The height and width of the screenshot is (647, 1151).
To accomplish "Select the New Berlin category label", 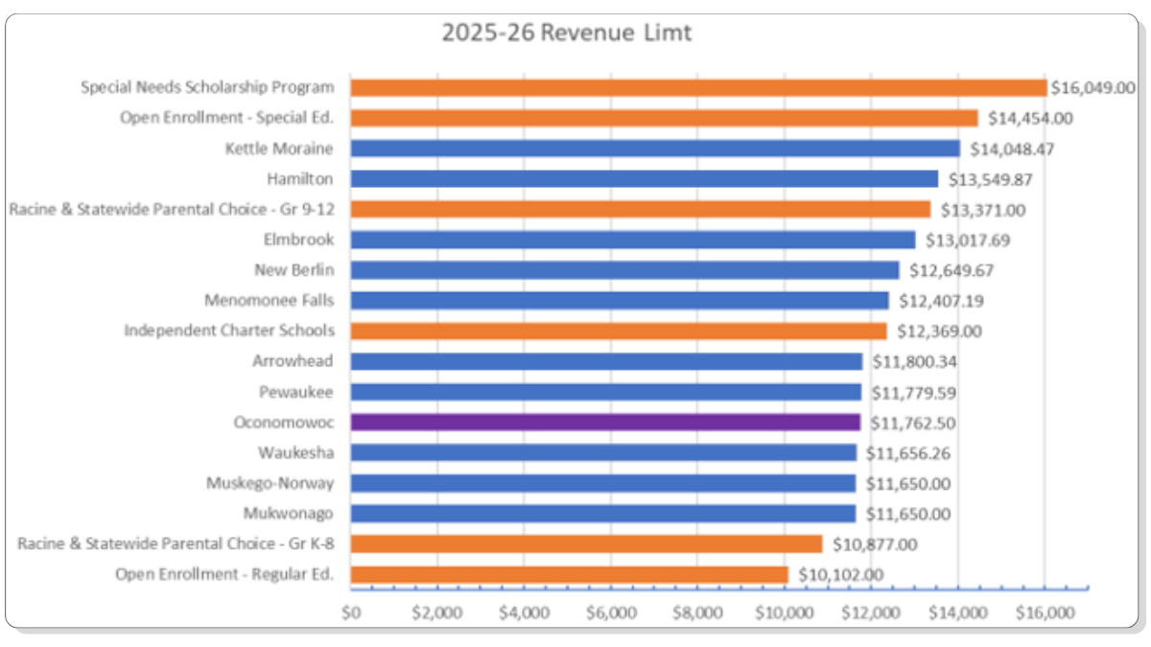I will pos(294,270).
